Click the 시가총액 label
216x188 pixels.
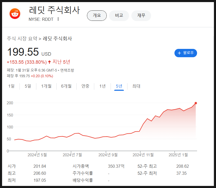(81, 166)
